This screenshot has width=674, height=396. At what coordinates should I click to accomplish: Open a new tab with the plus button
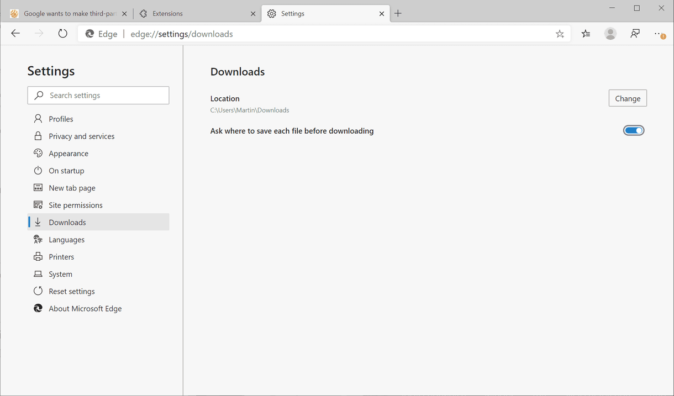[x=398, y=13]
